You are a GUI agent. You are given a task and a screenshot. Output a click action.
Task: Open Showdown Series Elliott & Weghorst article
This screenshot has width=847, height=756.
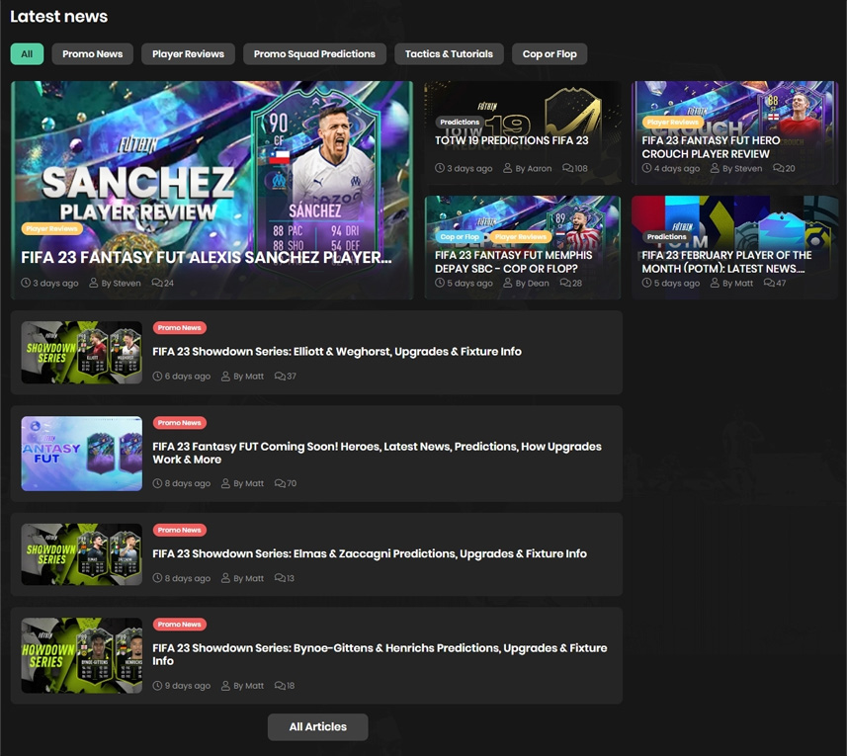337,352
